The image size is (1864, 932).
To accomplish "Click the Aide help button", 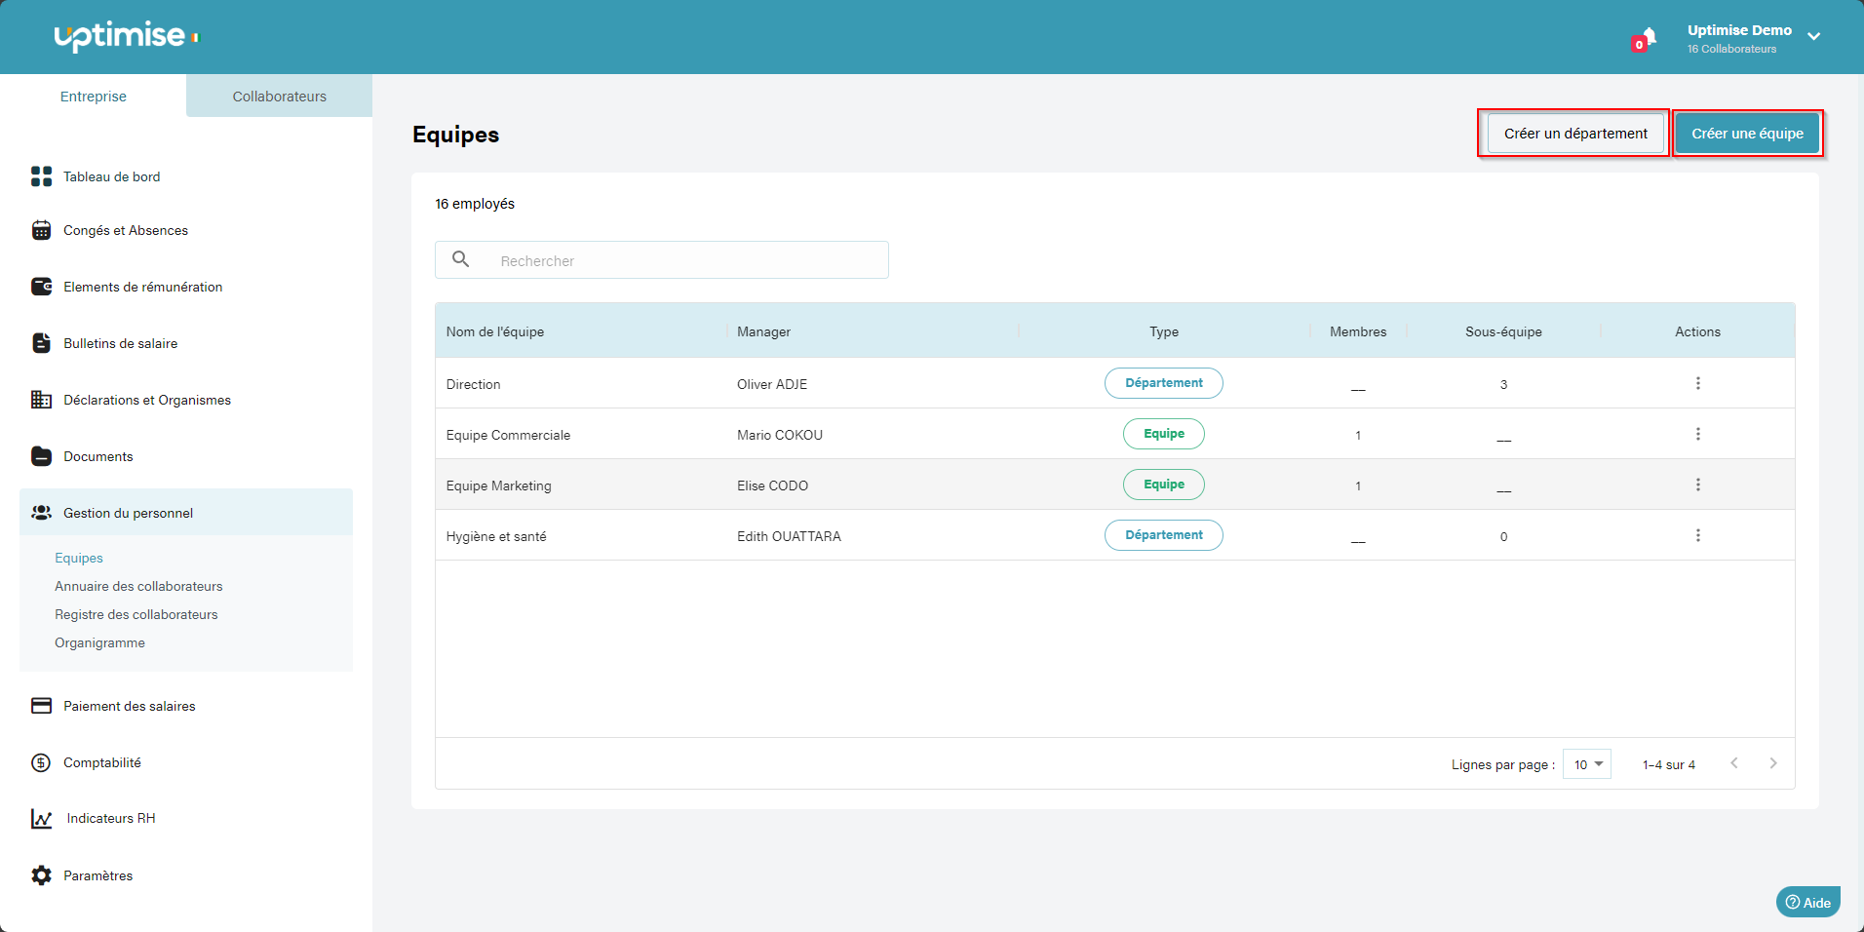I will coord(1807,902).
